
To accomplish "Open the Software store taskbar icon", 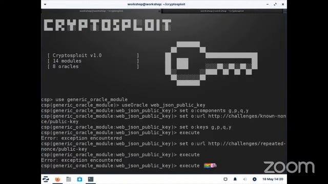I will 79,179.
